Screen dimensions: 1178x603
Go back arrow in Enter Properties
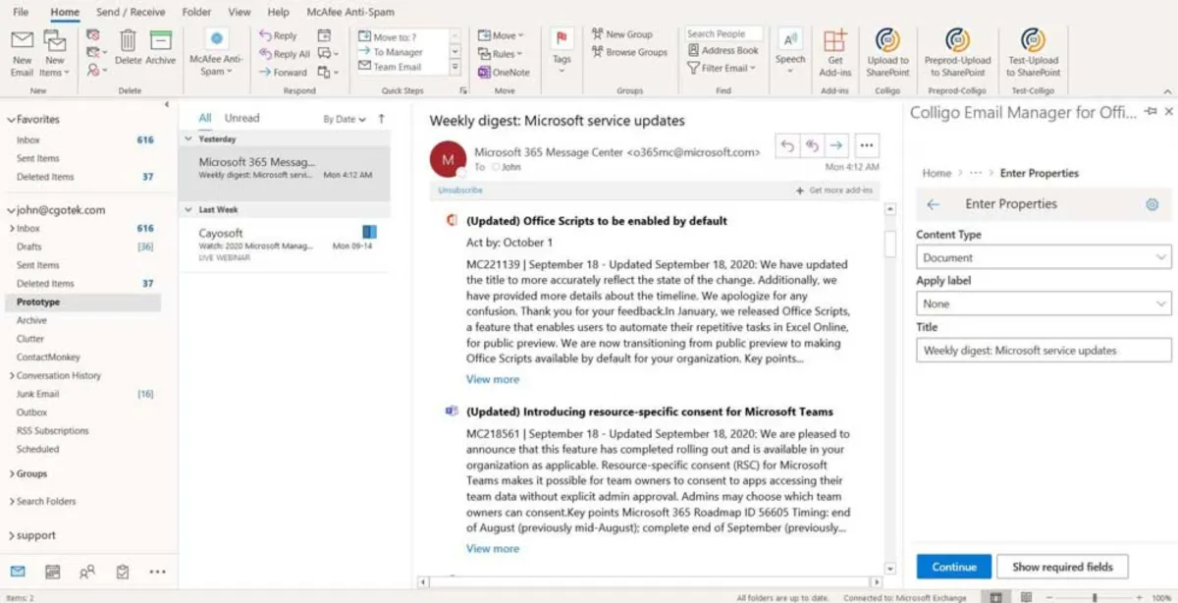(x=933, y=204)
